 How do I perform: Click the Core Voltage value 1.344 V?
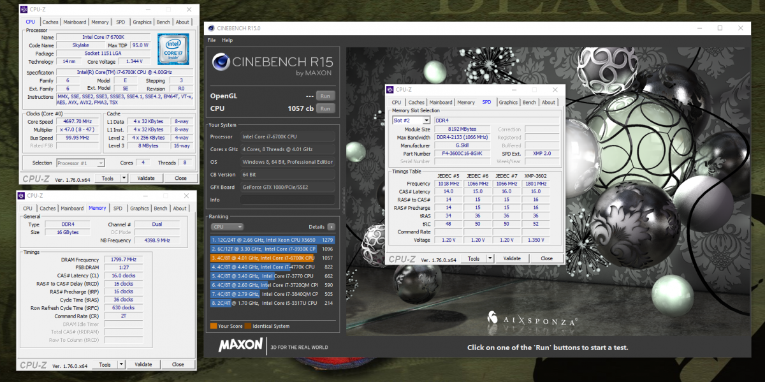pyautogui.click(x=134, y=61)
